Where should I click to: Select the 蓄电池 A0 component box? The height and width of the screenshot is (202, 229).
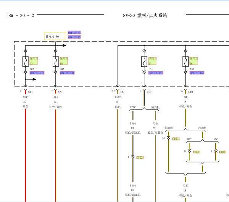tap(55, 36)
